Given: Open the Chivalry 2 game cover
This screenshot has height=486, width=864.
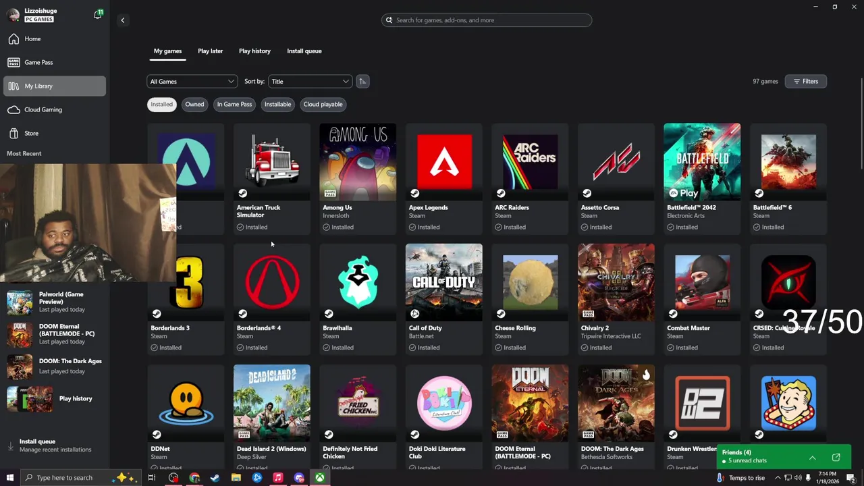Looking at the screenshot, I should click(616, 282).
